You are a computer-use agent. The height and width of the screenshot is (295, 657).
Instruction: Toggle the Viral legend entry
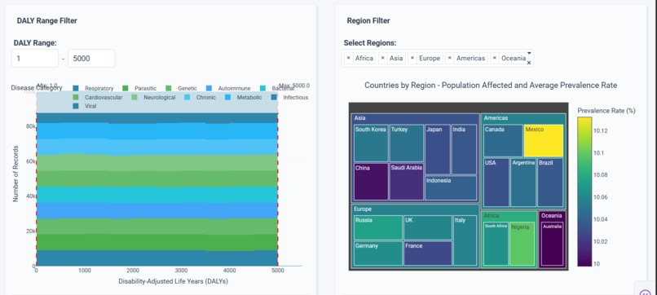pos(85,106)
